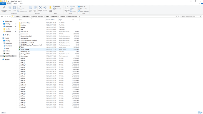
Task: Click Select all in the ribbon
Action: click(81, 6)
